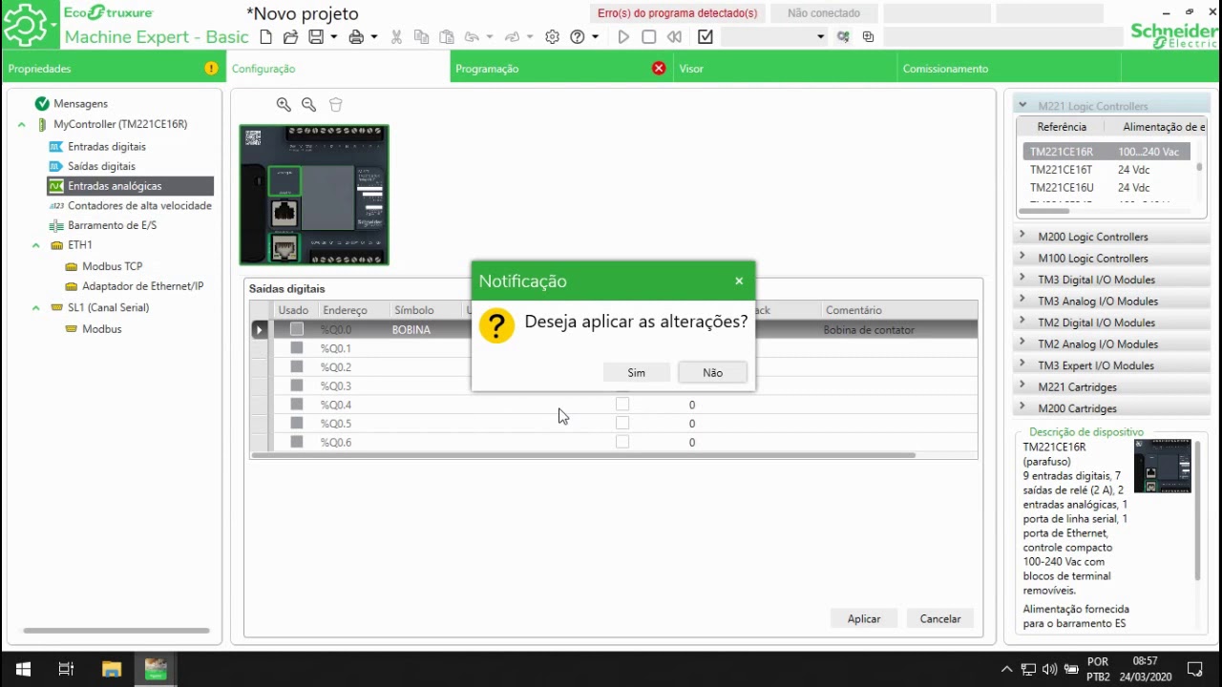This screenshot has width=1222, height=687.
Task: Create a new project with the blank page icon
Action: [x=266, y=37]
